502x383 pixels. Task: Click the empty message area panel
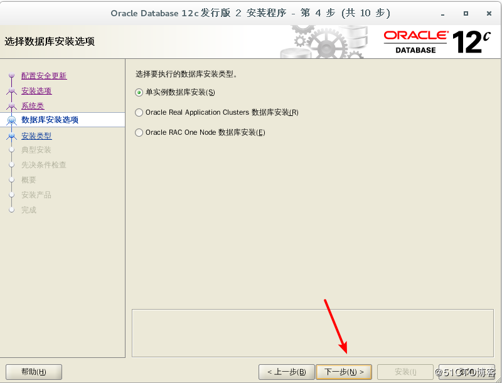[312, 333]
